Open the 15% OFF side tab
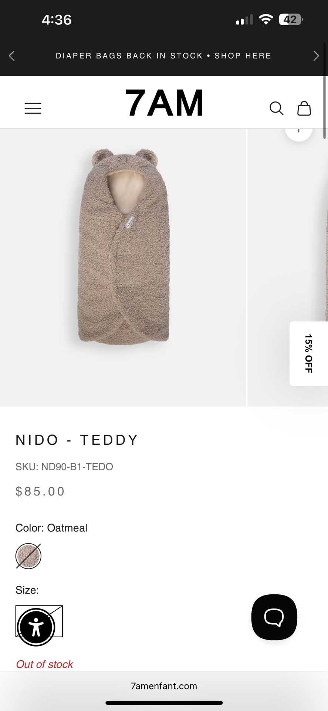Viewport: 328px width, 711px height. pyautogui.click(x=309, y=354)
